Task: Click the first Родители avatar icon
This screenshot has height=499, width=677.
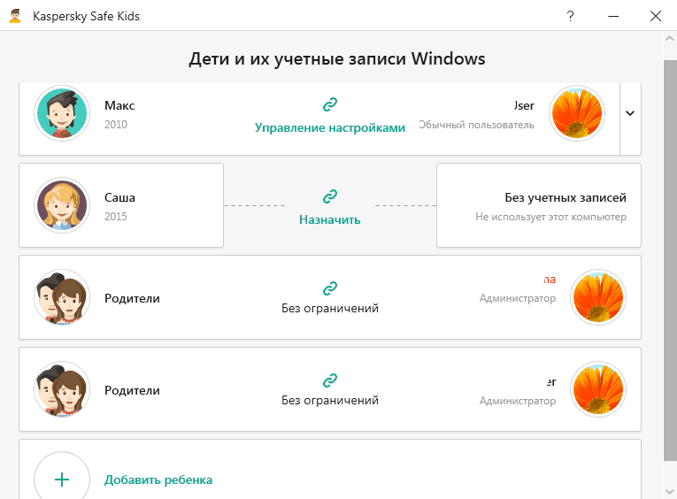Action: pyautogui.click(x=62, y=297)
